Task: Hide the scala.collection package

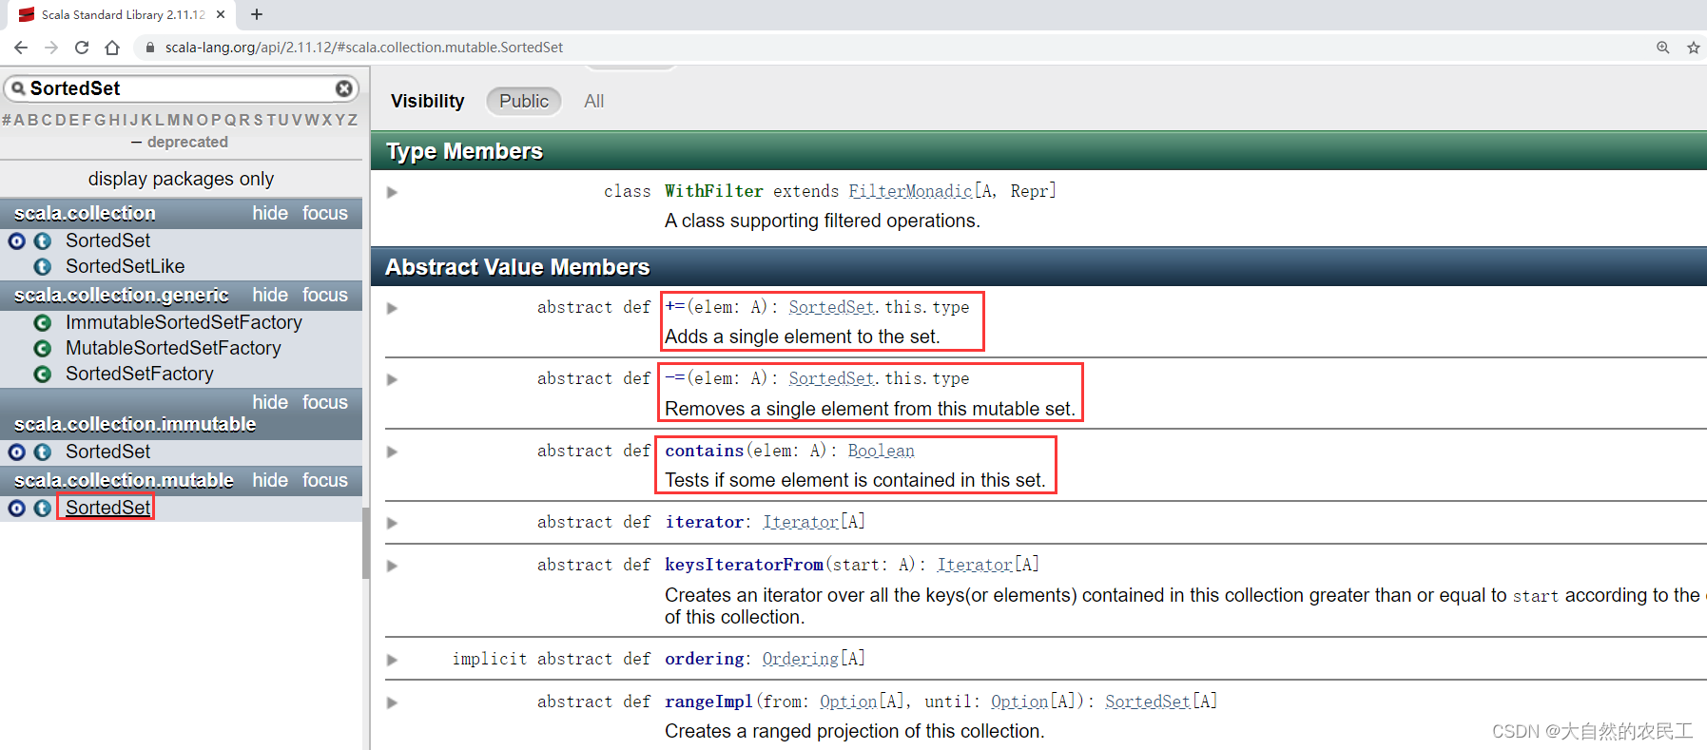Action: [270, 213]
